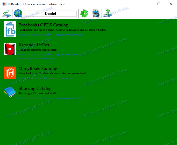
Task: Hide the LitRes catalog via Скрыть этот каталог
Action: click(x=69, y=55)
